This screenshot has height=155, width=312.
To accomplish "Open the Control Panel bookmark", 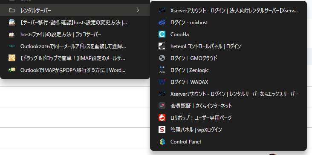I will point(228,141).
